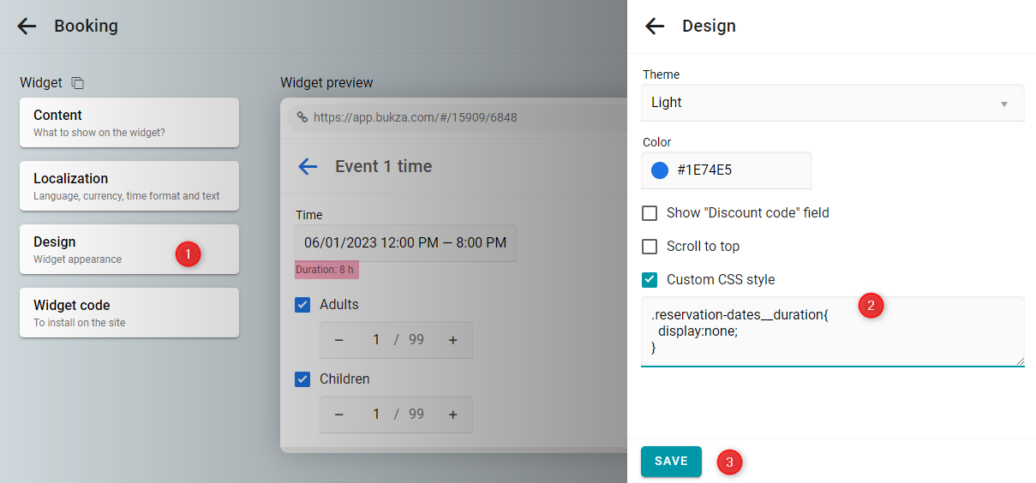Open the Content widget section

coord(129,122)
